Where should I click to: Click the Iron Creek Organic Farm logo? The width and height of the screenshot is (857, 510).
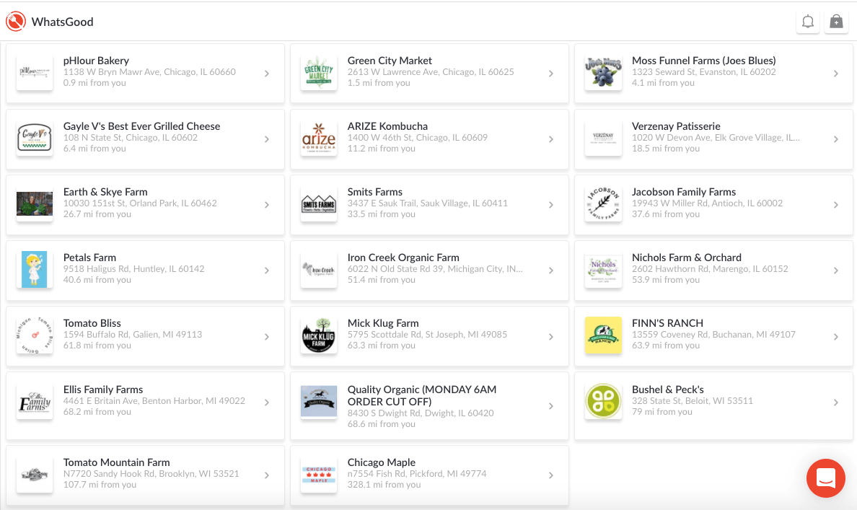[319, 270]
